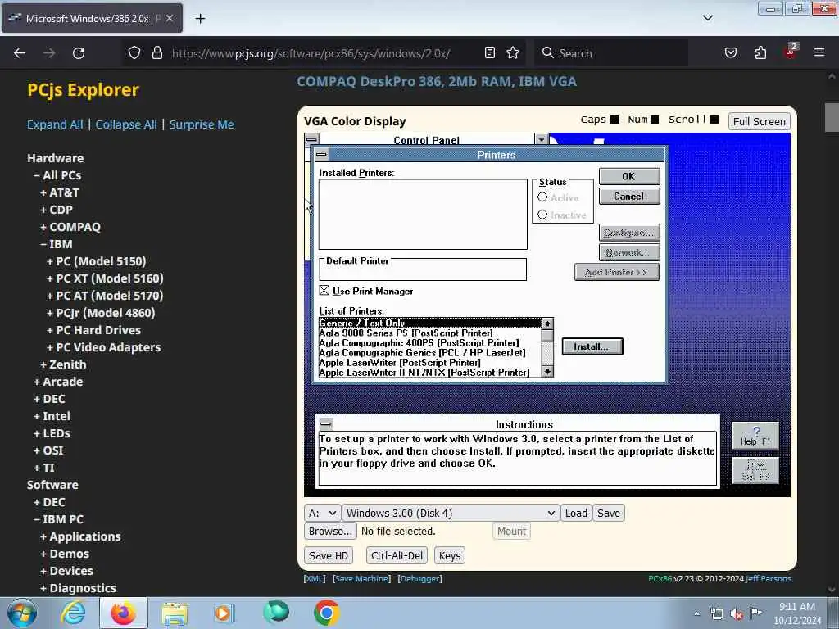Open the list all tabs chevron

tap(707, 18)
